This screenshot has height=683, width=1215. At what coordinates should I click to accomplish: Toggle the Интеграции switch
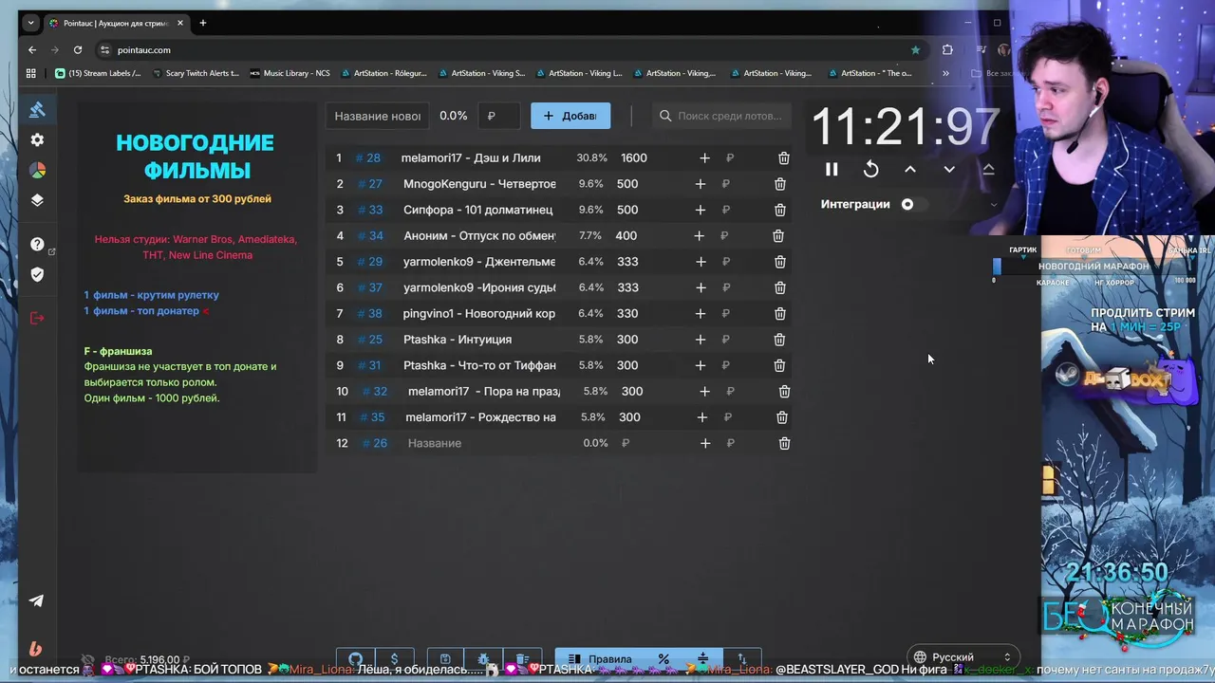pyautogui.click(x=912, y=204)
